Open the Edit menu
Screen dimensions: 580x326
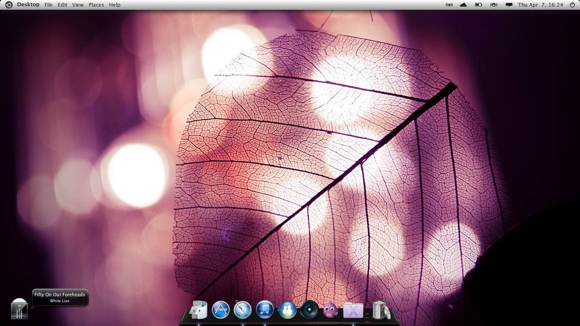pos(62,5)
